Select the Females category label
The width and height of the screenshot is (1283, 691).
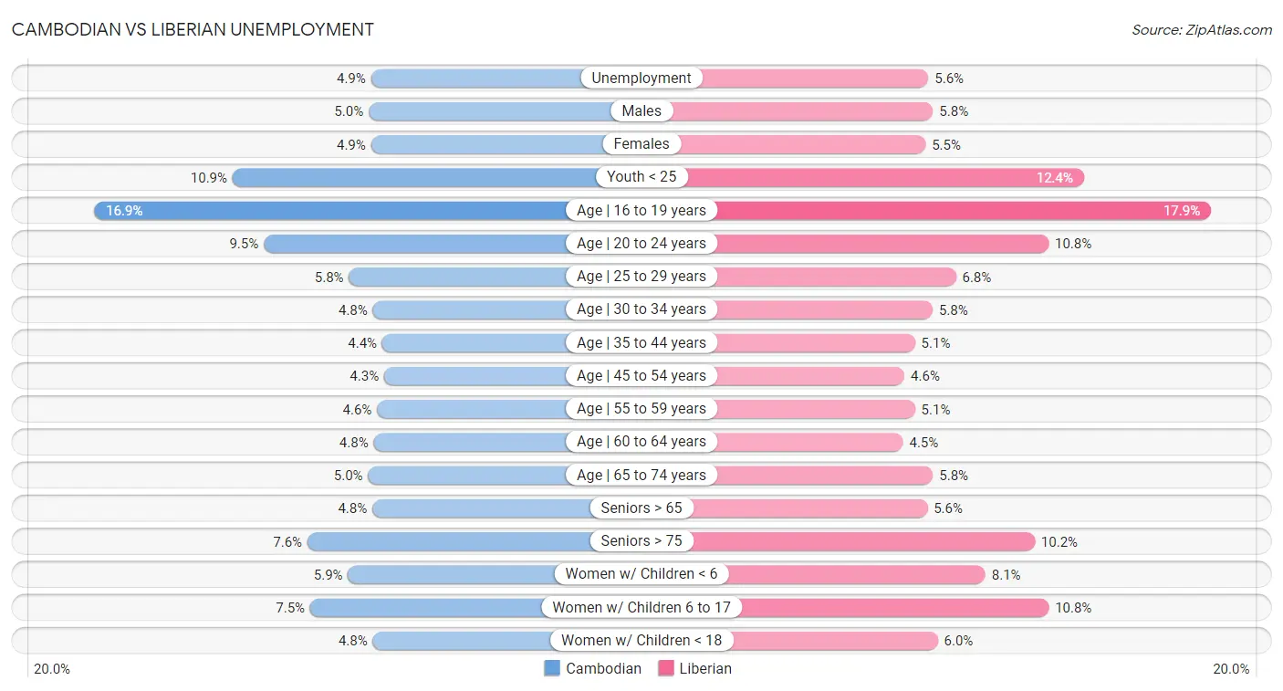(641, 144)
